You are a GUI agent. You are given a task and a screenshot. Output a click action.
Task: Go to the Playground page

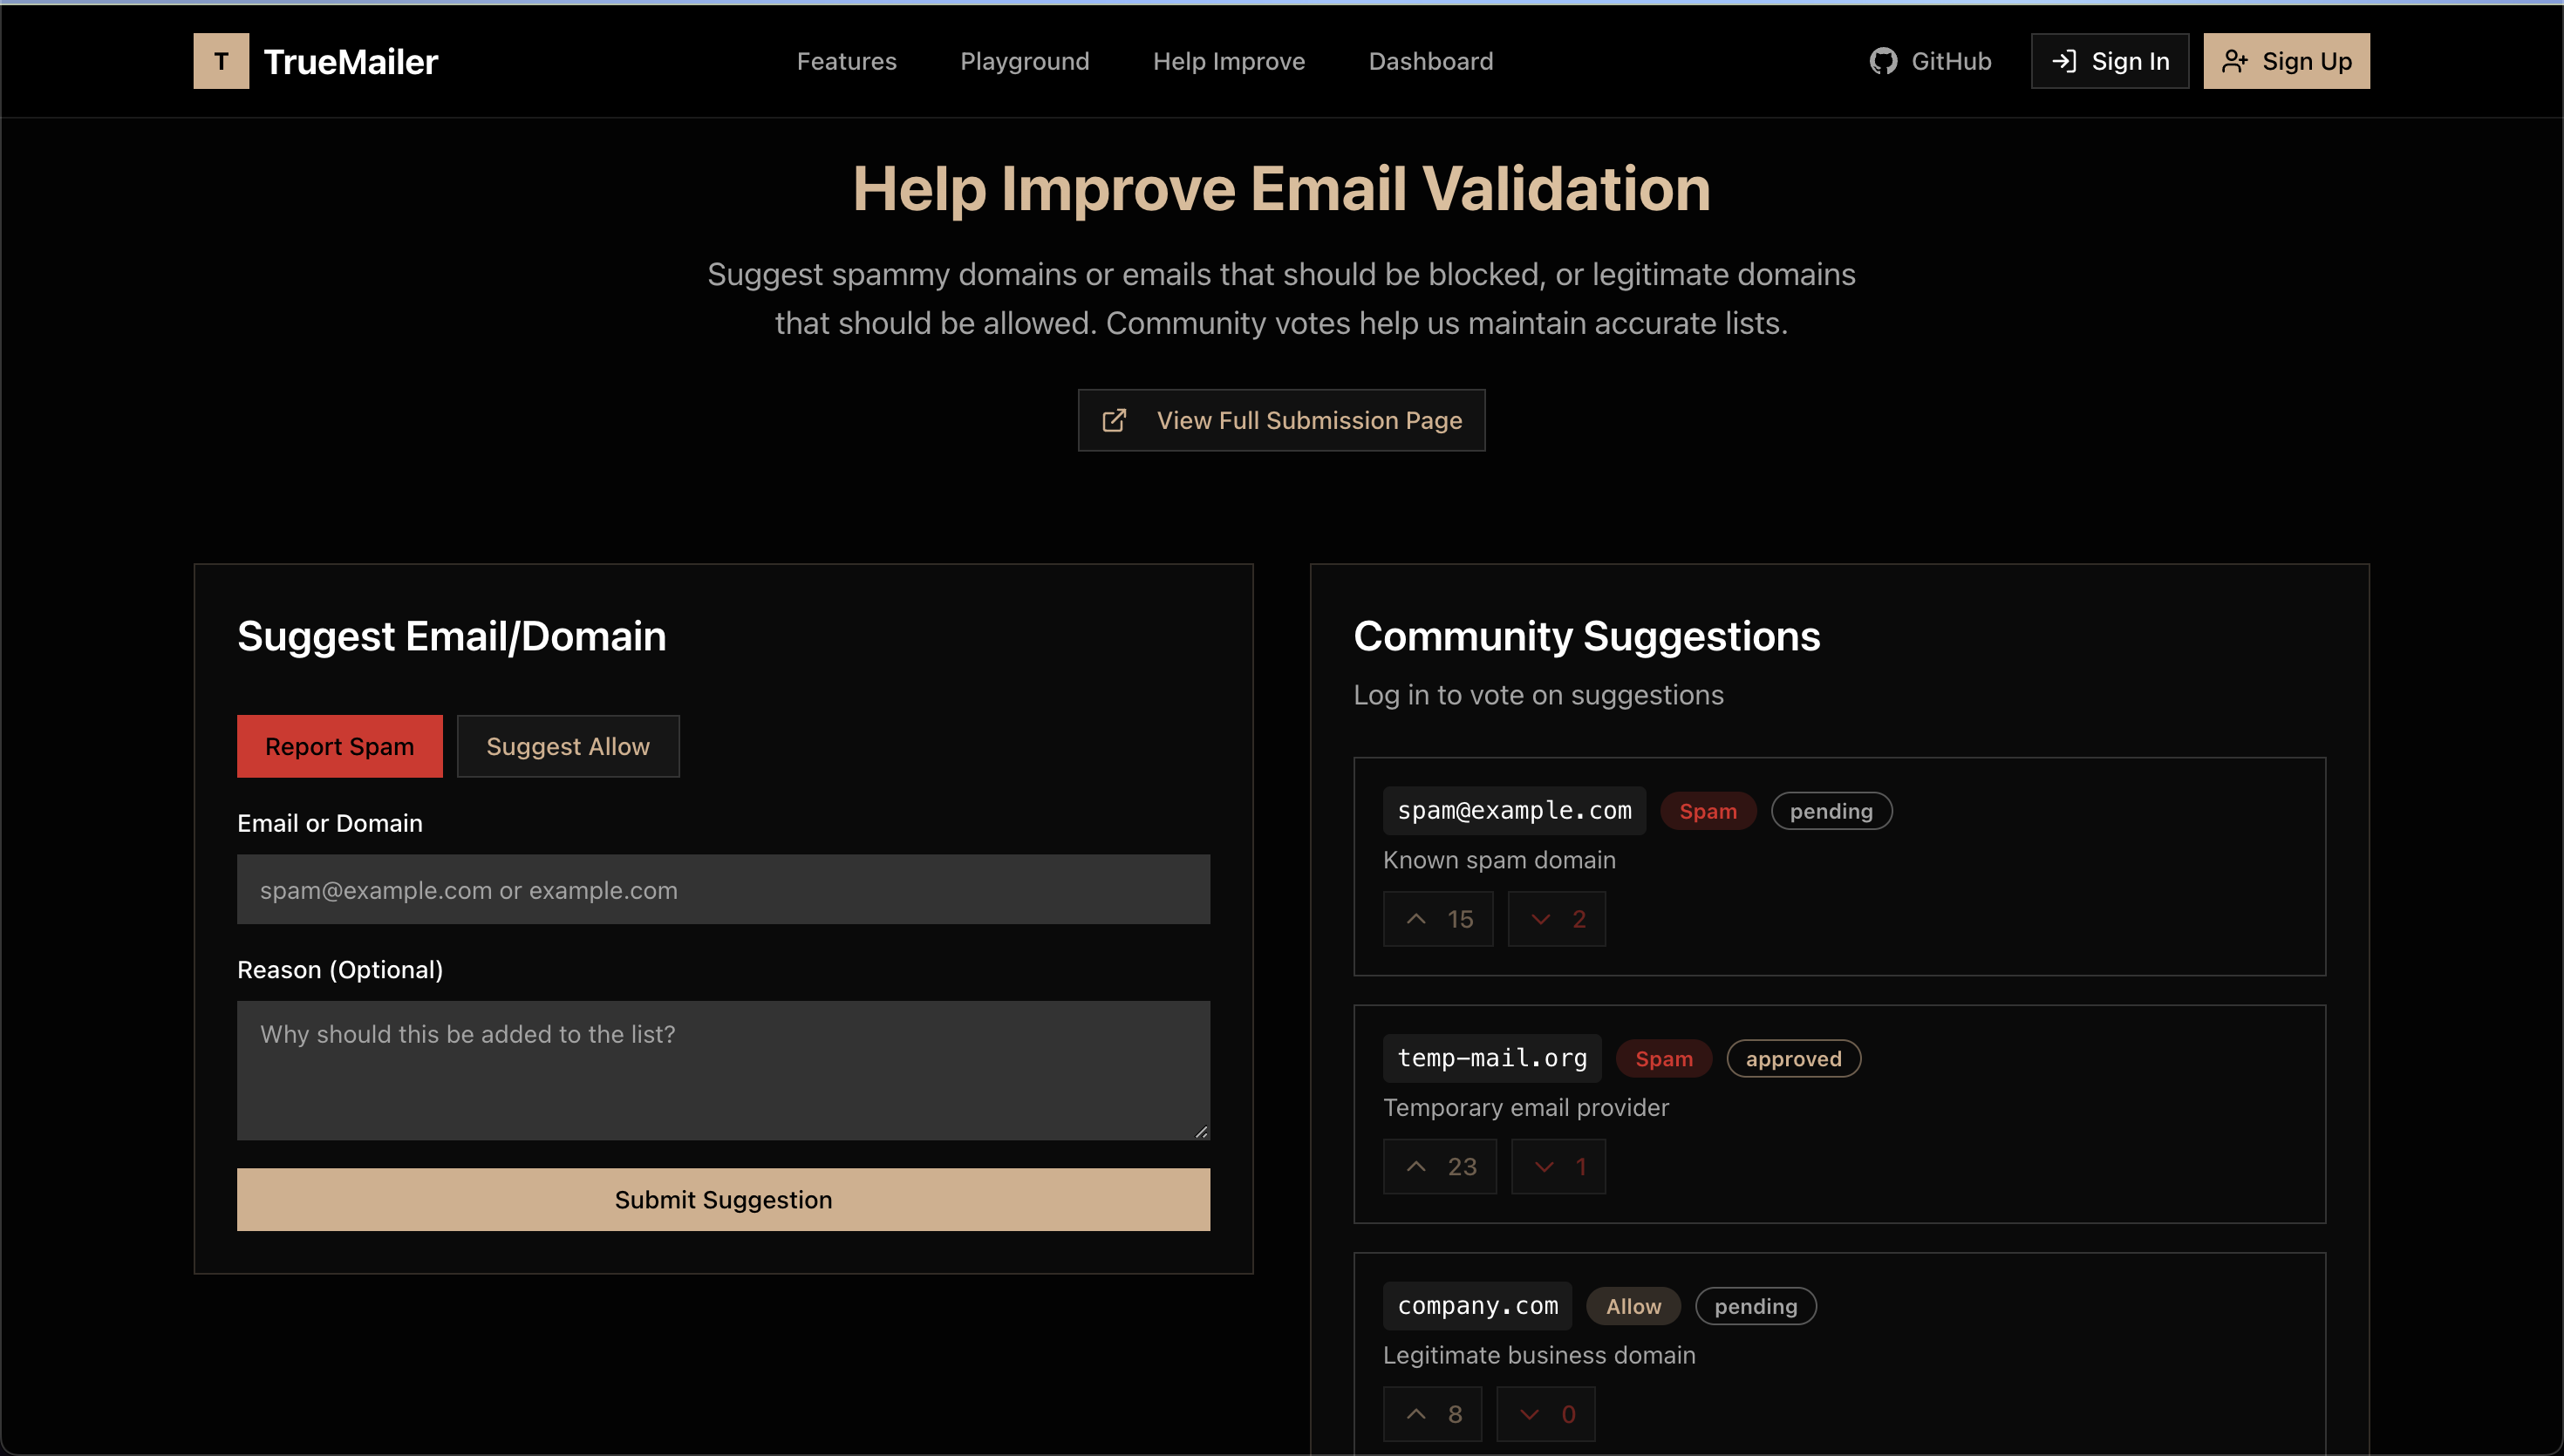pyautogui.click(x=1024, y=61)
